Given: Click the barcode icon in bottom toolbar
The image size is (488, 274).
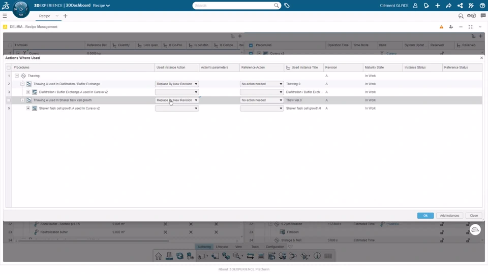Looking at the screenshot, I should (328, 256).
